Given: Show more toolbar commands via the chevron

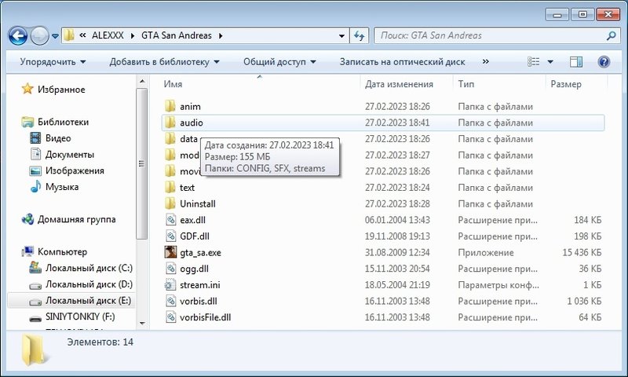Looking at the screenshot, I should coord(485,62).
